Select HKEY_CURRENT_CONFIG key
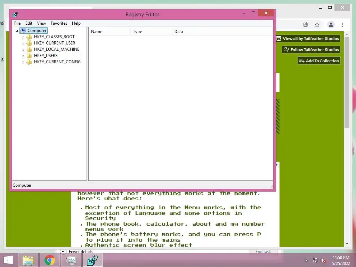This screenshot has width=356, height=267. pos(57,62)
